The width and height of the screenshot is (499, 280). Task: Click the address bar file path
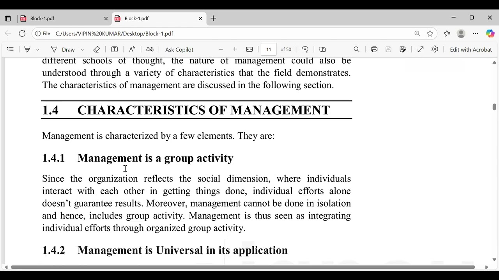click(114, 33)
